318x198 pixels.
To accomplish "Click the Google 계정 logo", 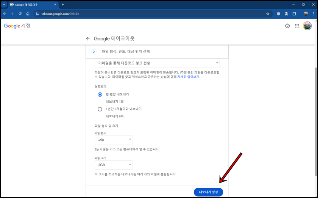I will click(x=17, y=26).
